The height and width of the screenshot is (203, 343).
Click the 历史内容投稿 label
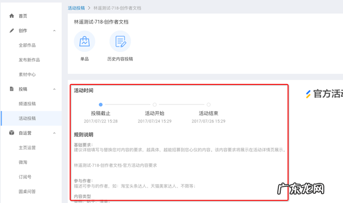coord(120,59)
